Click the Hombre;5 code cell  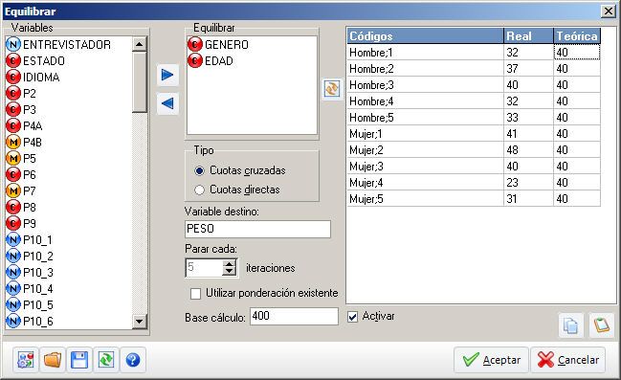[426, 118]
